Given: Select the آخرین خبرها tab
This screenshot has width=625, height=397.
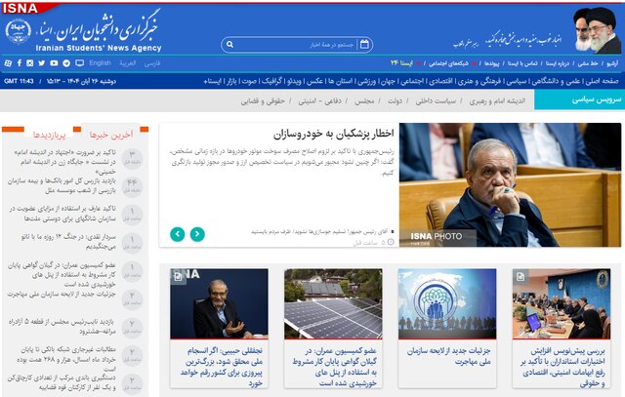Looking at the screenshot, I should pos(110,135).
